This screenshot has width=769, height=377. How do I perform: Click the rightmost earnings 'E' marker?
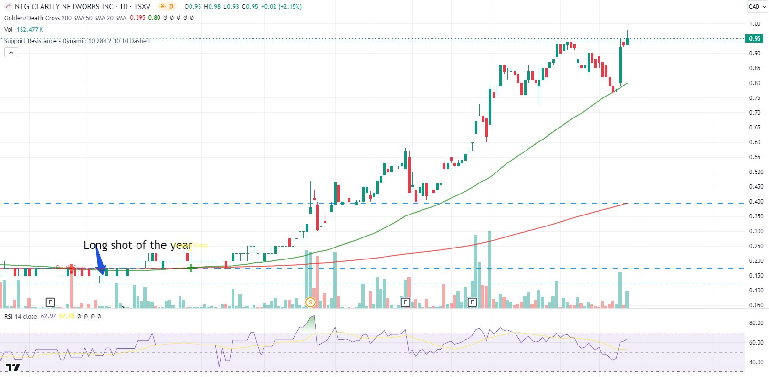tap(472, 302)
